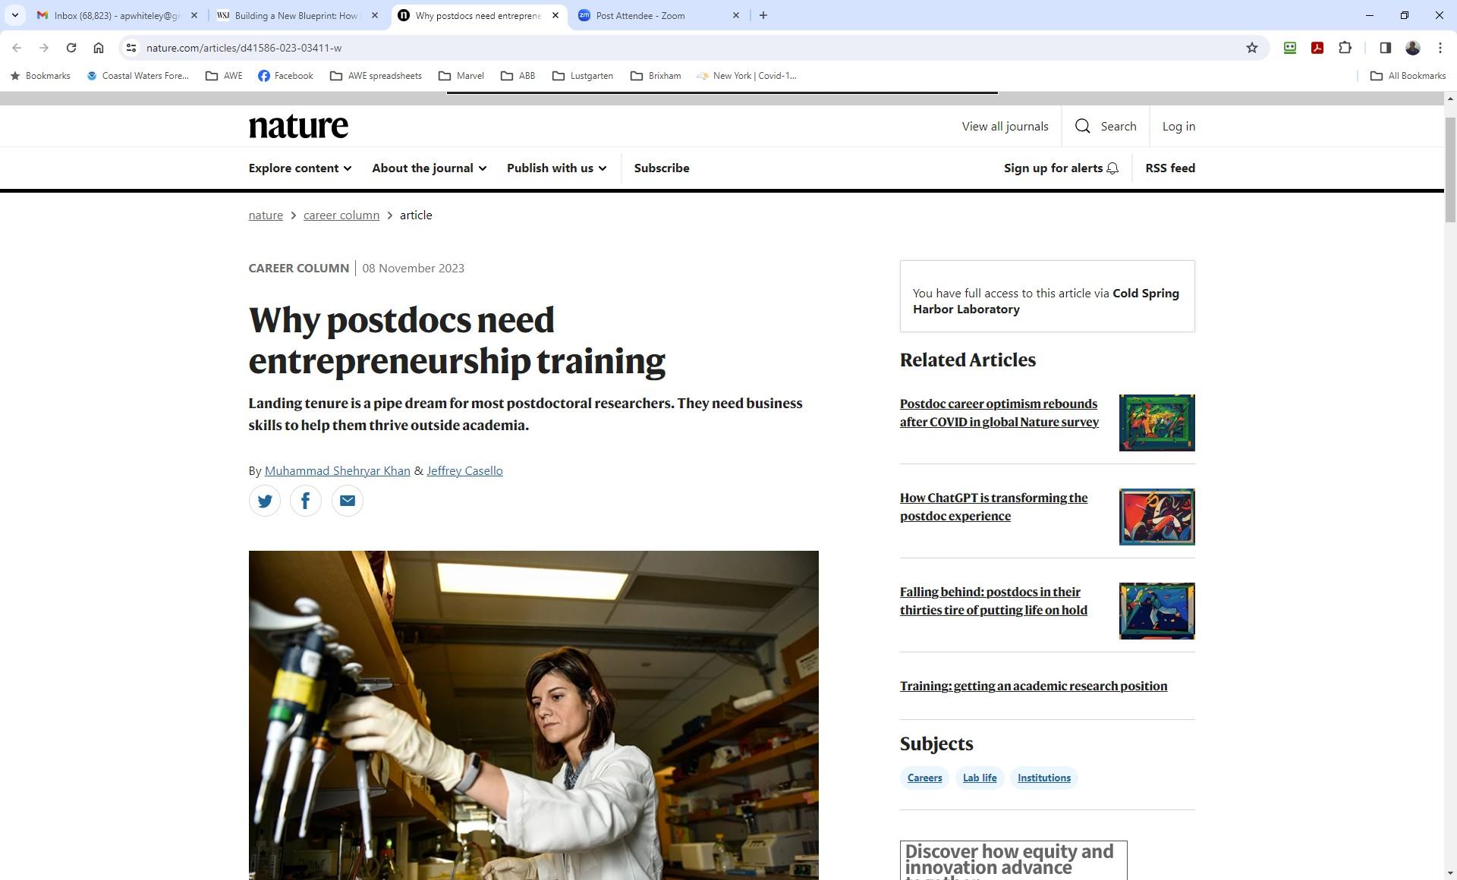
Task: Open the browser side panel icon
Action: pyautogui.click(x=1385, y=48)
